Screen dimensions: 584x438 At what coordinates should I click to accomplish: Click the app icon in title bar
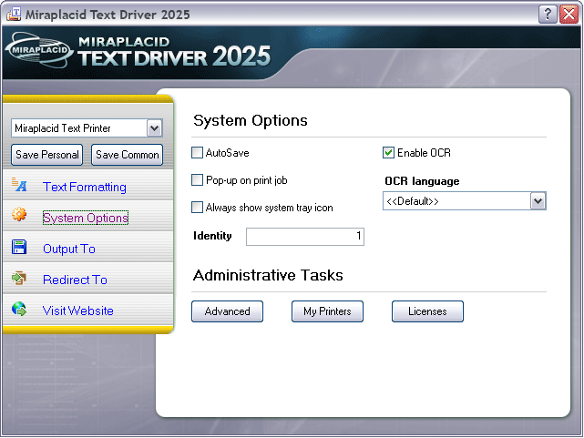tap(14, 15)
